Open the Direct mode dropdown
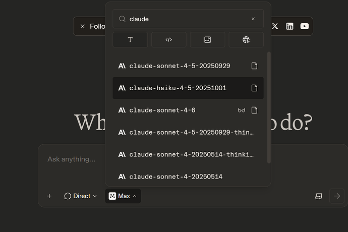Screen dimensions: 348x232 pyautogui.click(x=81, y=196)
